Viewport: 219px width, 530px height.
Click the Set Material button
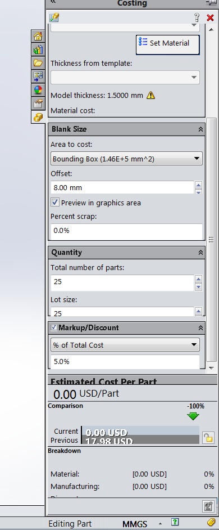point(168,44)
